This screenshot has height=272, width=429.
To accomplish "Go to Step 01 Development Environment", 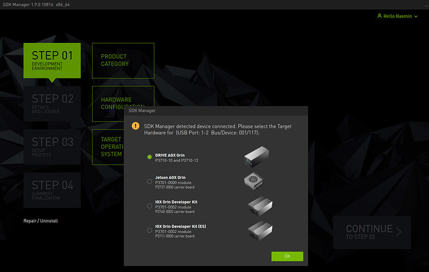I will [x=52, y=60].
